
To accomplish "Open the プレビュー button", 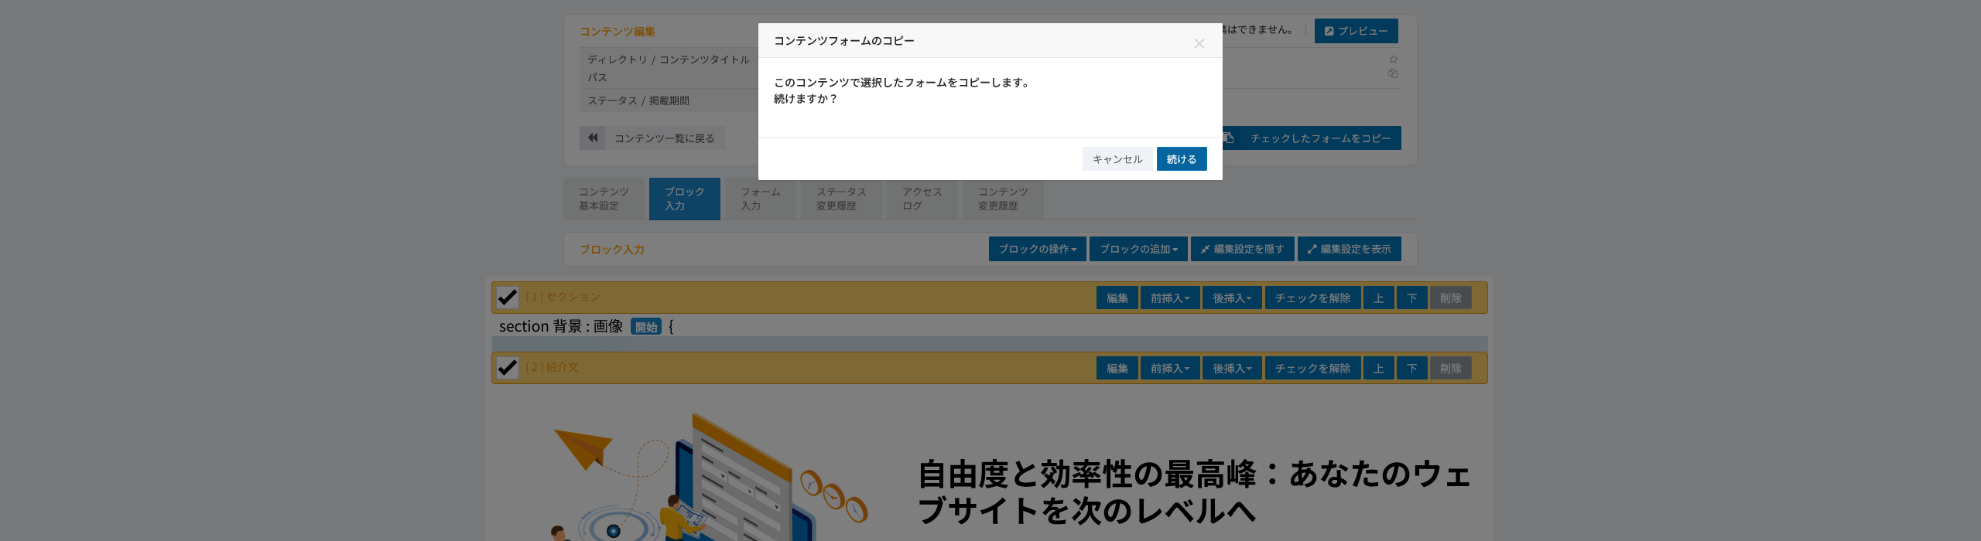I will (x=1356, y=31).
